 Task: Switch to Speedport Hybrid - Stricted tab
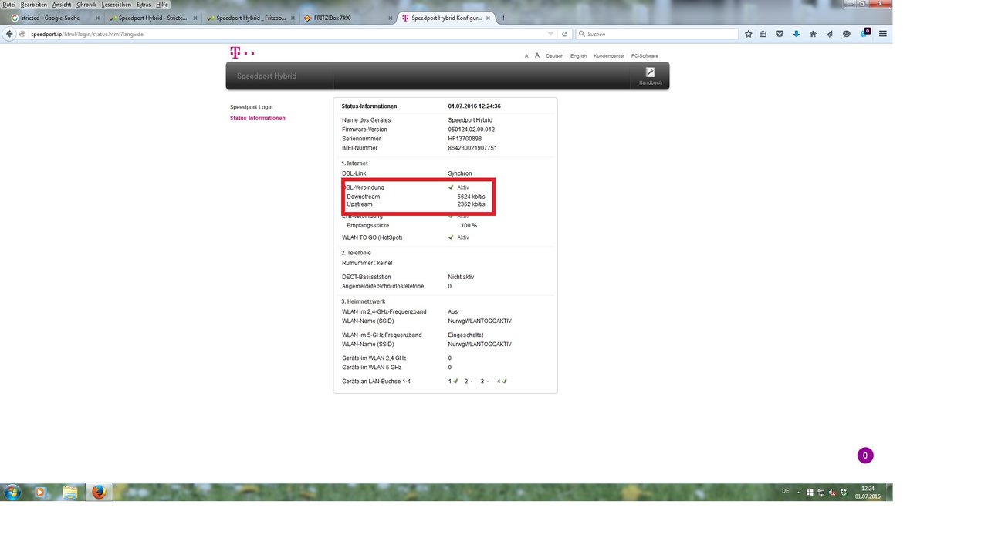[154, 18]
